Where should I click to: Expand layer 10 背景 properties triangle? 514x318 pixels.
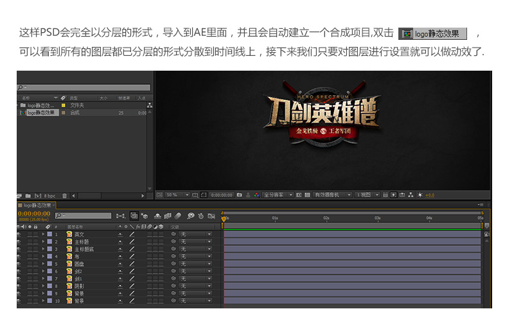(43, 301)
